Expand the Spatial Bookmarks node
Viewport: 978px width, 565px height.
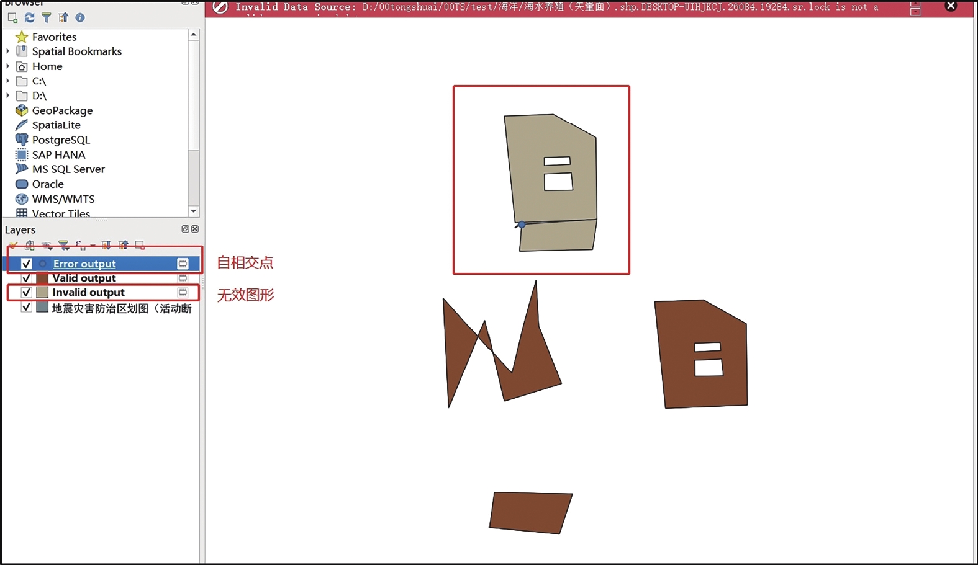8,51
